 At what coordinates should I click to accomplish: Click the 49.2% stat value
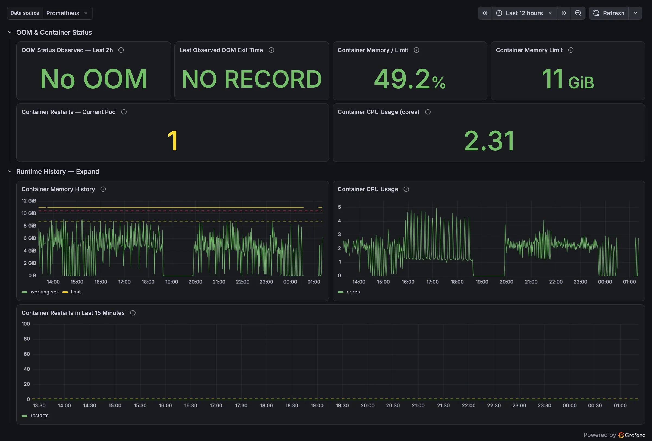pos(410,79)
